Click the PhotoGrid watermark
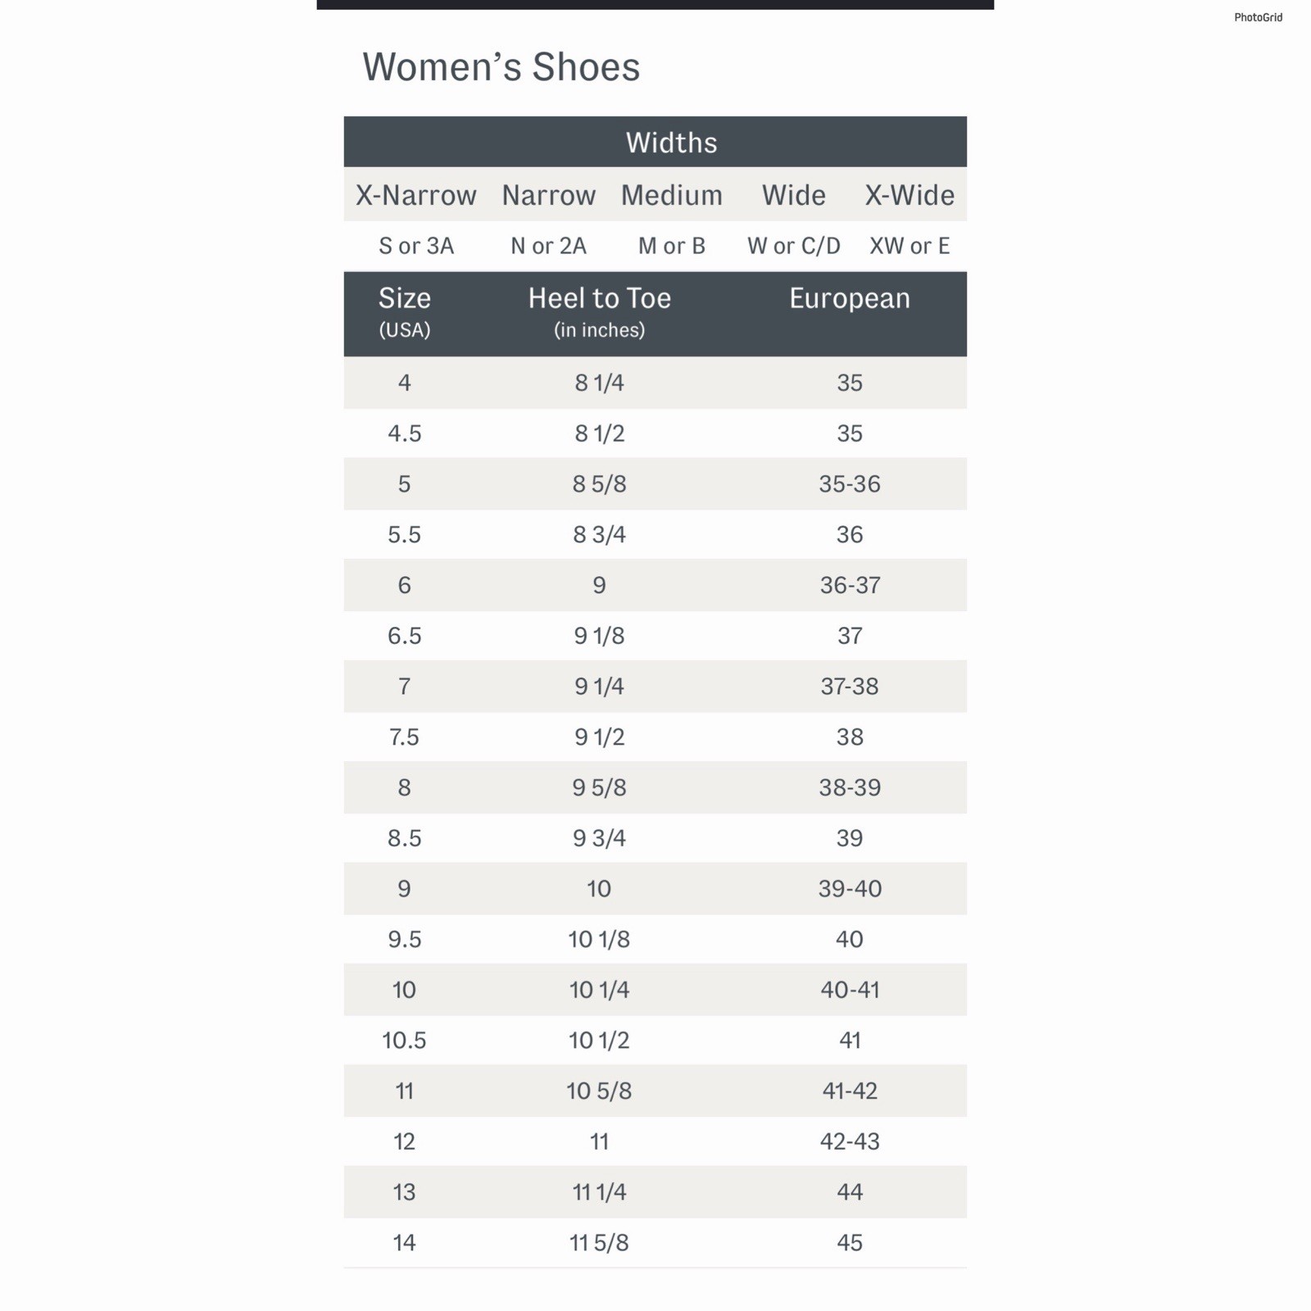Viewport: 1311px width, 1311px height. [1258, 17]
